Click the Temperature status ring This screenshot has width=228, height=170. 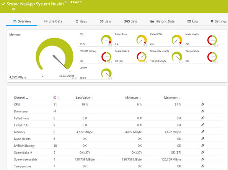point(212,57)
